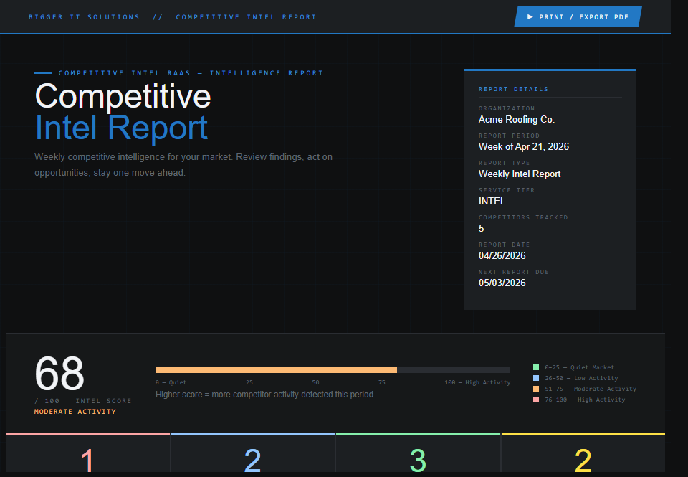Click organization value 'Acme Roofing Co.'

coord(517,120)
